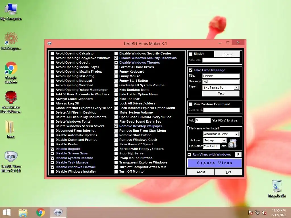This screenshot has height=218, width=291.
Task: Open TeraBIT Virus Maker 3.1 (1) desktop icon
Action: coord(11,162)
